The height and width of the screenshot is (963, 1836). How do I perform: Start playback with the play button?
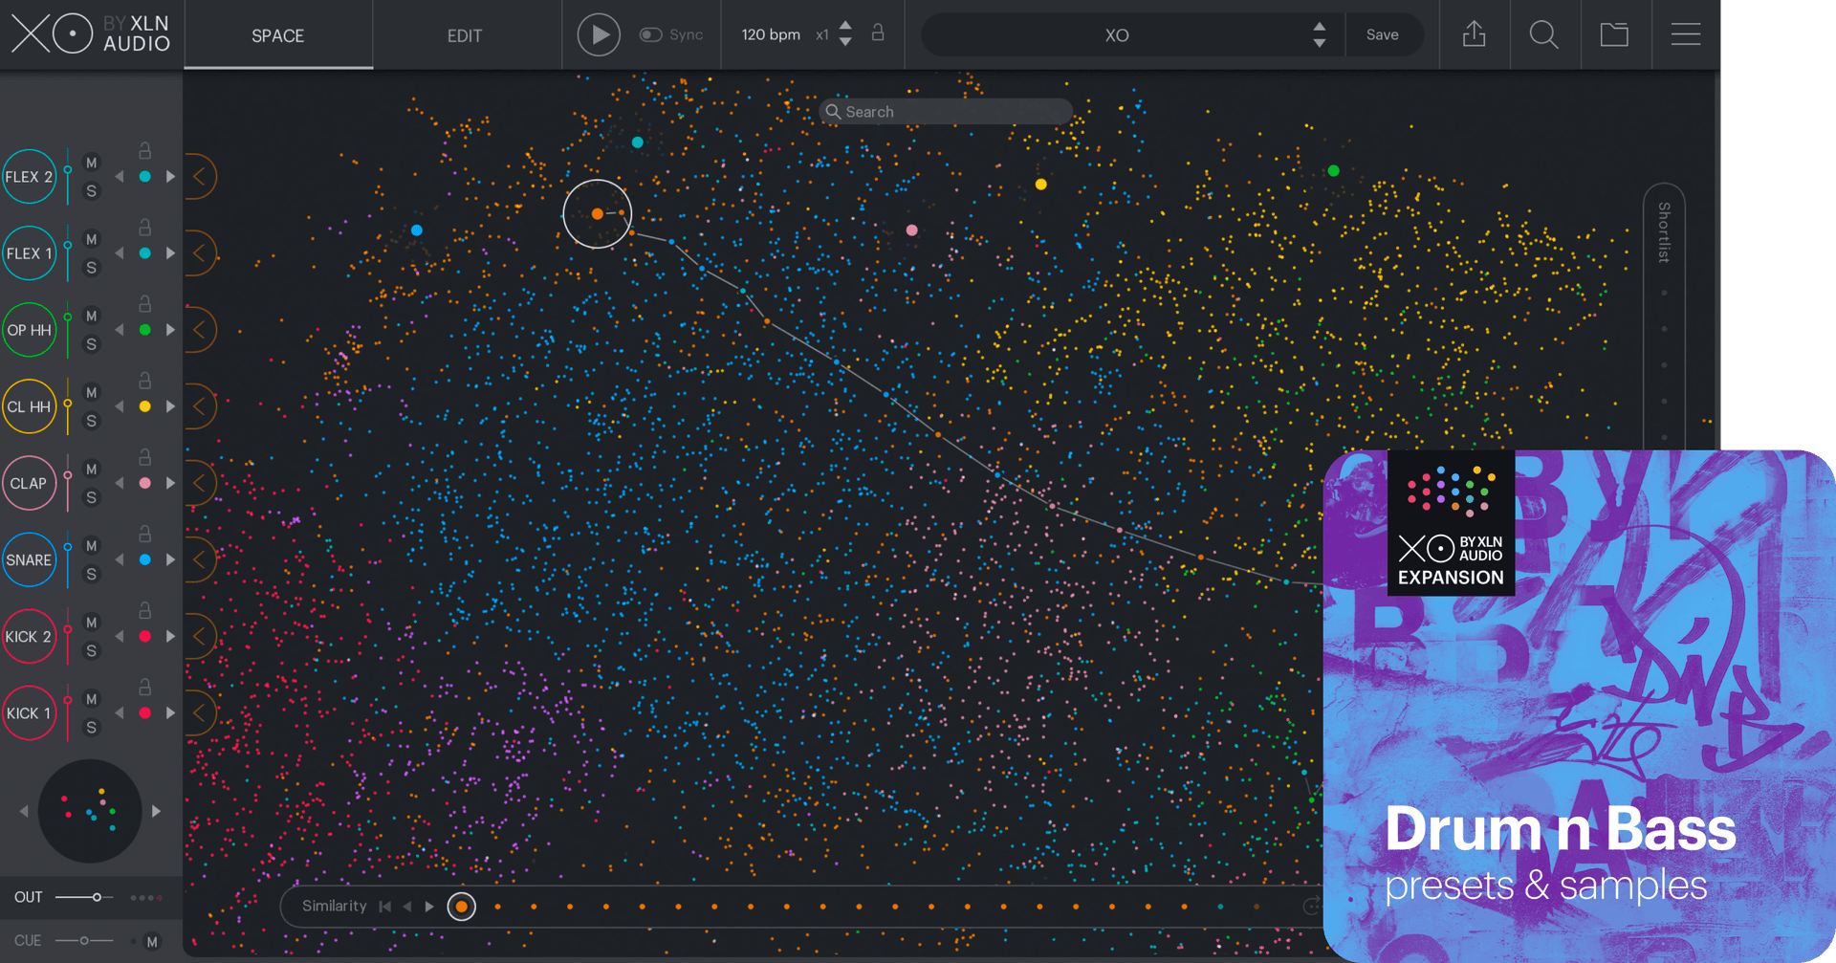click(x=599, y=34)
